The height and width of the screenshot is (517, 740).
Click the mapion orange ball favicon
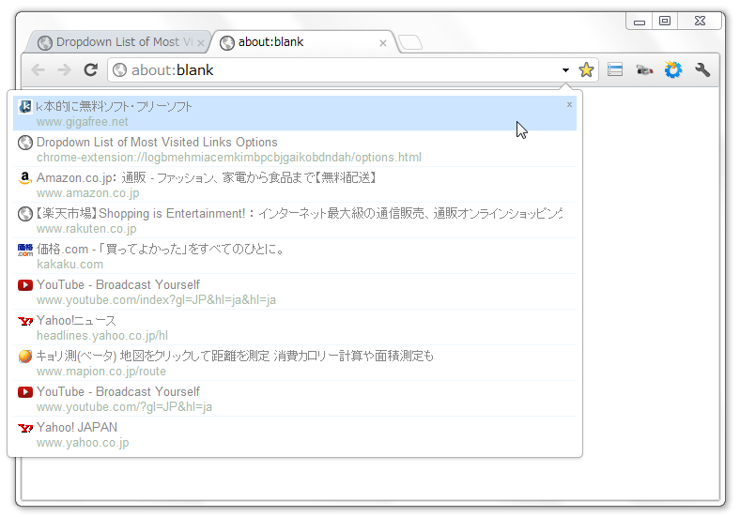coord(25,357)
